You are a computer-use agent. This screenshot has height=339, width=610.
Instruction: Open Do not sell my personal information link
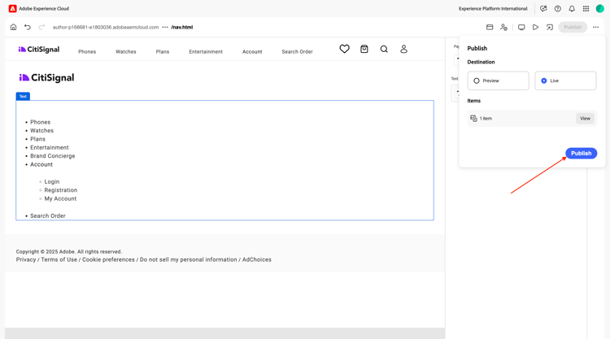(189, 259)
